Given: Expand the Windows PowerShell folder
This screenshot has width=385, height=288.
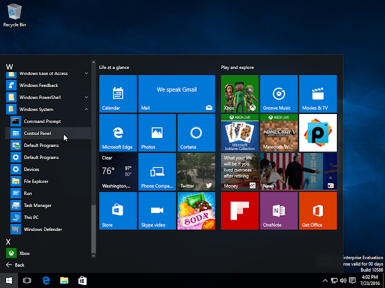Looking at the screenshot, I should pos(48,97).
